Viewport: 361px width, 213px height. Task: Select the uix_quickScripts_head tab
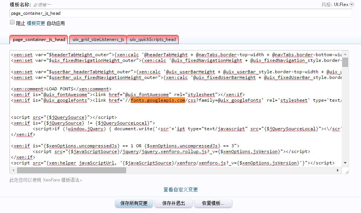tap(153, 39)
